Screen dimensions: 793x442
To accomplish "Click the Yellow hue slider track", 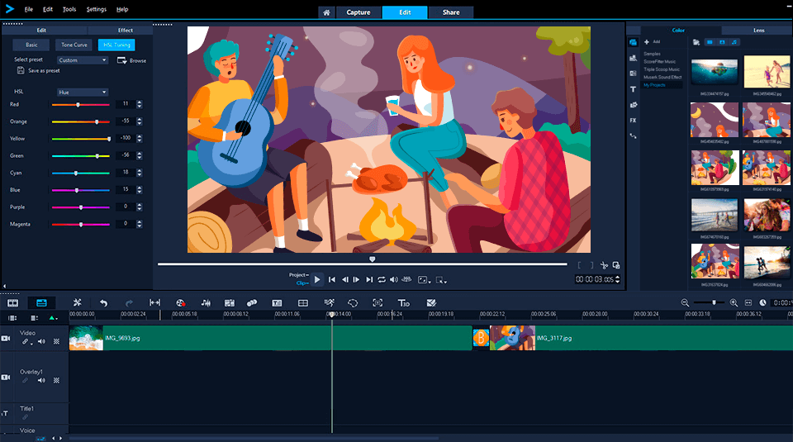I will (x=81, y=139).
